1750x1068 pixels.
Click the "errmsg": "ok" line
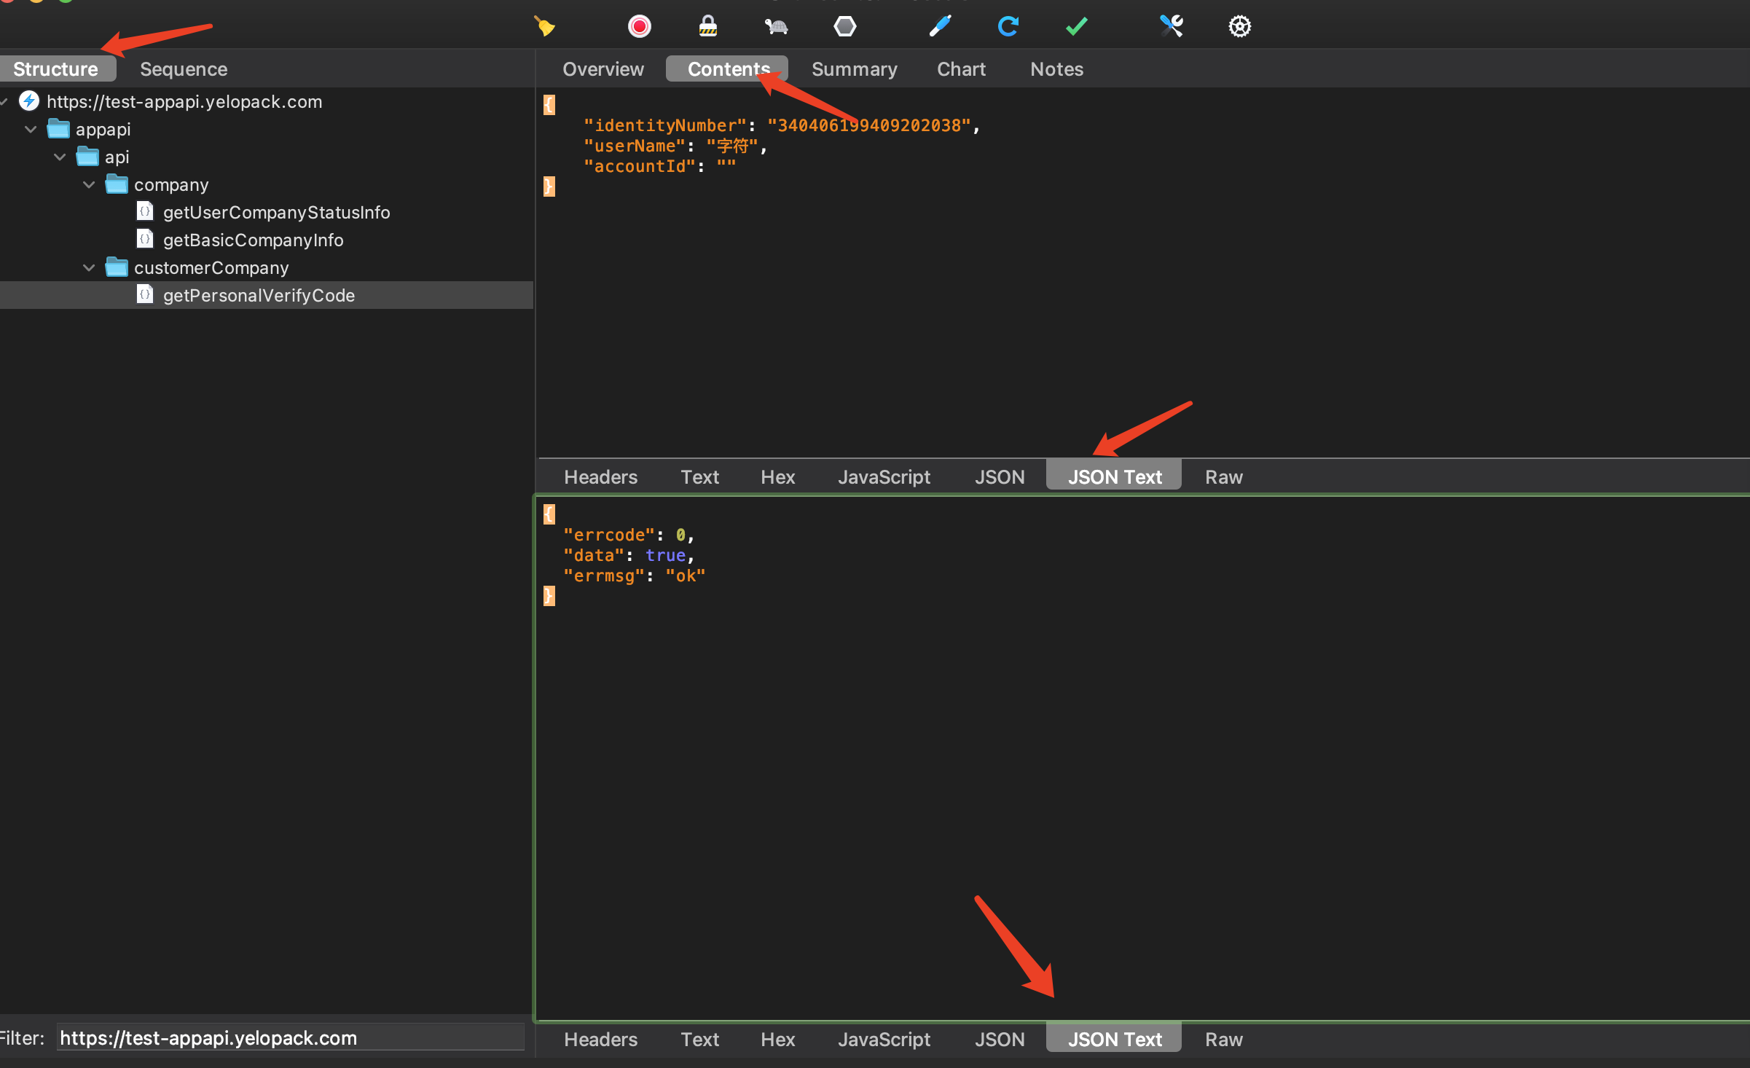click(634, 576)
